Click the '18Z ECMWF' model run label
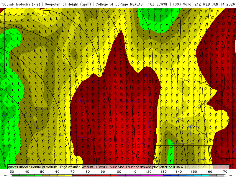Image resolution: width=236 pixels, height=177 pixels. (x=158, y=4)
